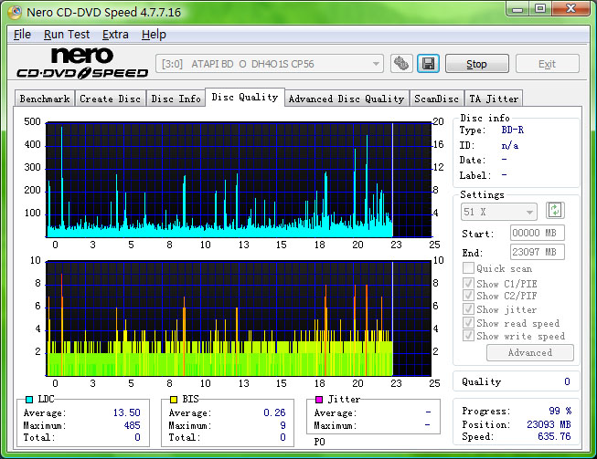
Task: Uncheck Show read speed option
Action: pos(468,323)
